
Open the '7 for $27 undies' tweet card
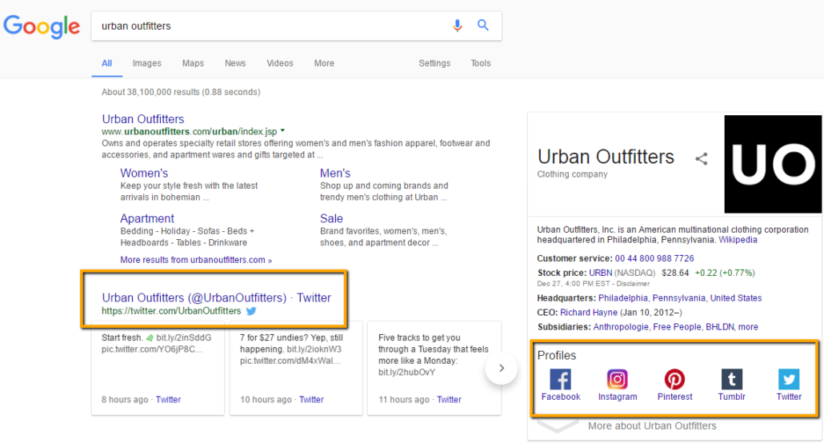click(296, 368)
